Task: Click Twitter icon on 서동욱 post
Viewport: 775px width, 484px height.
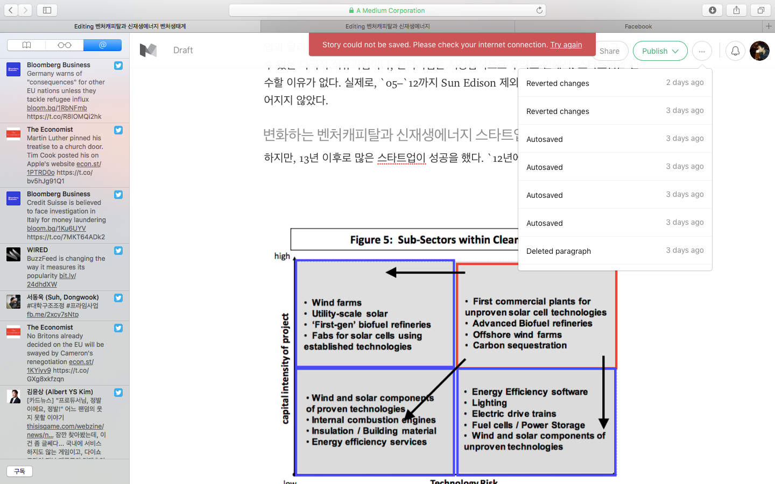Action: click(118, 298)
